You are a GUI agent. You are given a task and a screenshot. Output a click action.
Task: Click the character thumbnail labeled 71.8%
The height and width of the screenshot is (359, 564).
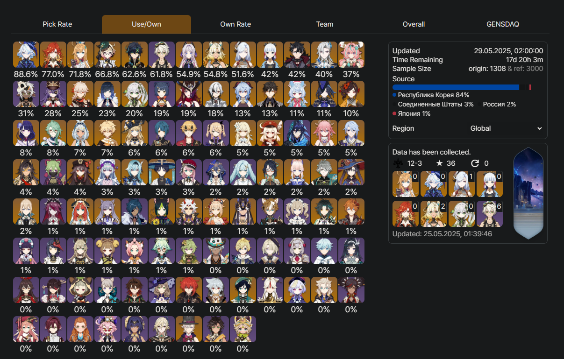(x=80, y=55)
